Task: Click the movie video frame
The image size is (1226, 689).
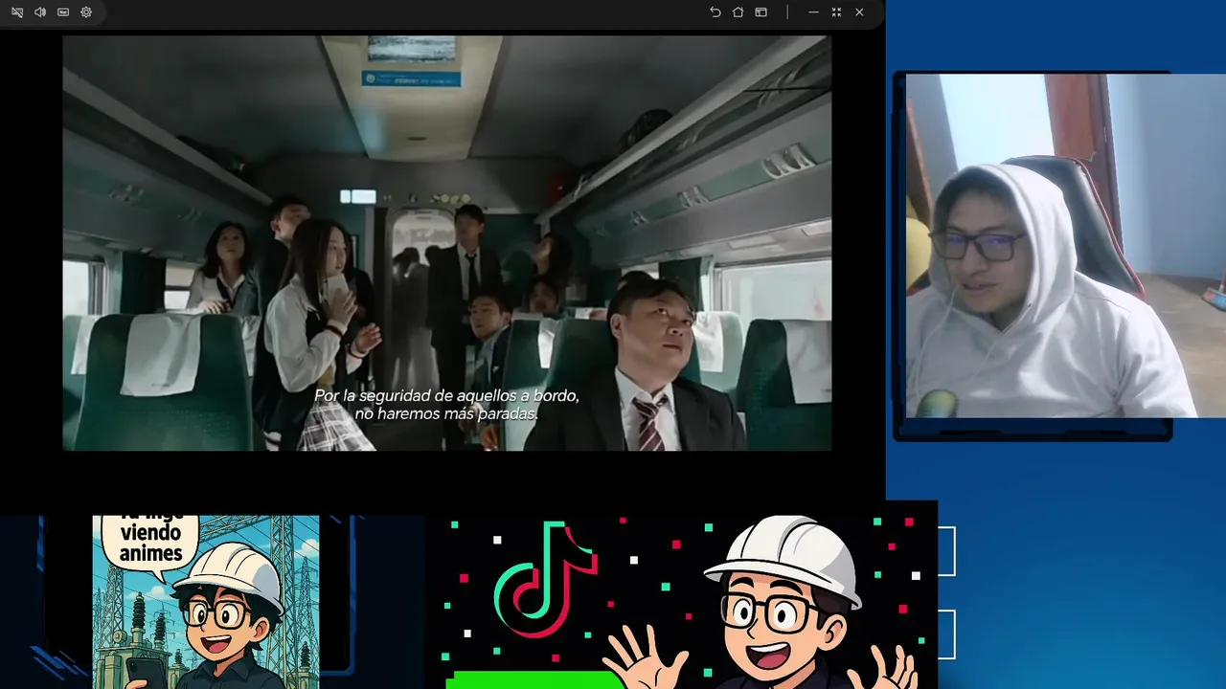Action: [447, 243]
